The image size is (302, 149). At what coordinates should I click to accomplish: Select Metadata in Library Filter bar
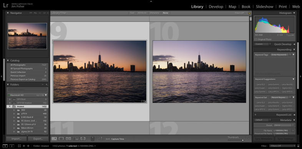(x=155, y=13)
